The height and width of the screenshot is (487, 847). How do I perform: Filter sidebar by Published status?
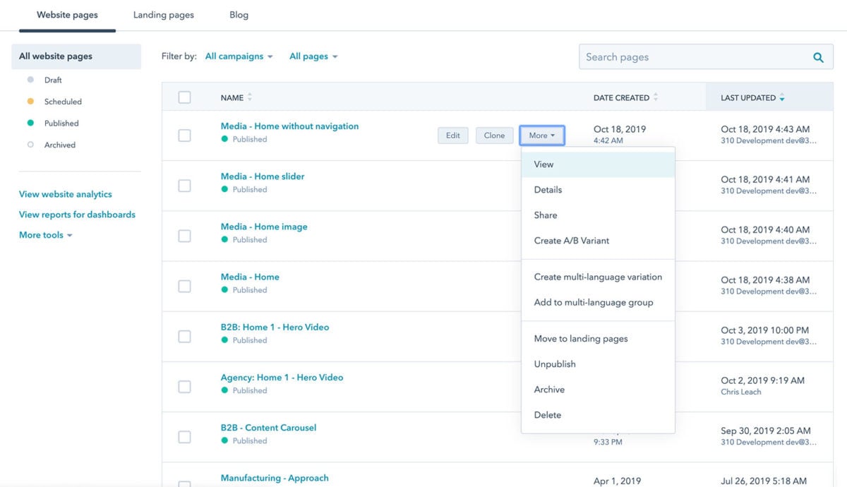(x=61, y=124)
